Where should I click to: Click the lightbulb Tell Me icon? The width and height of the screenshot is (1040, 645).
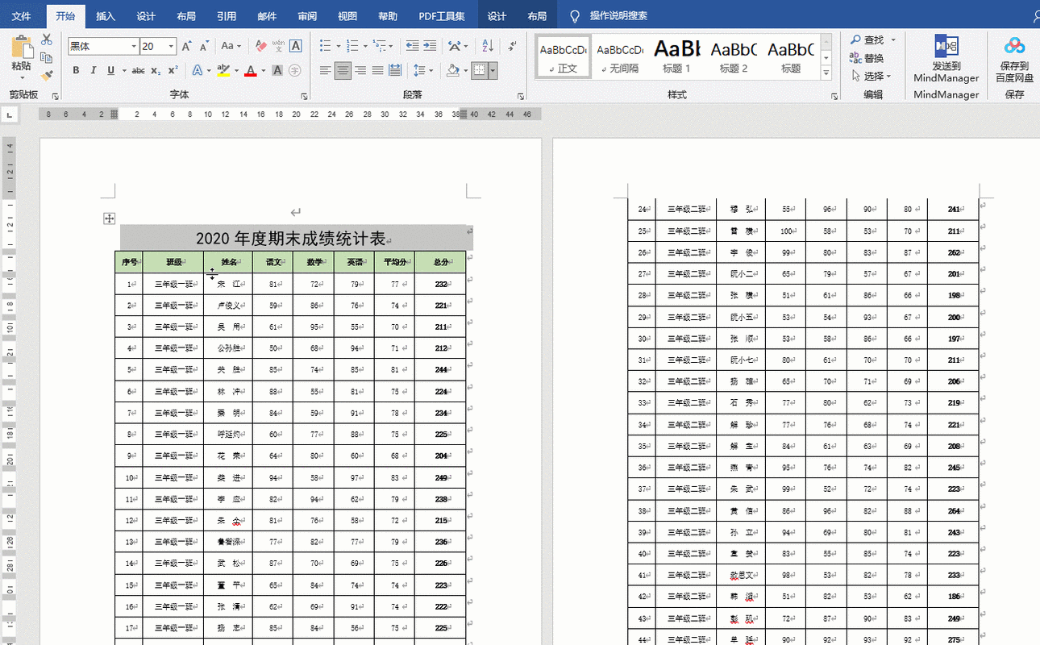pos(575,16)
